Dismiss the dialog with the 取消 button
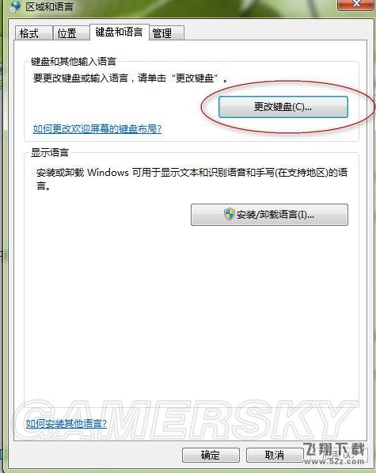This screenshot has height=473, width=376. click(275, 455)
